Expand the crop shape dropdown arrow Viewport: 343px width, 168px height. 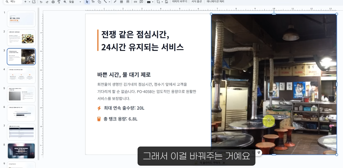tap(162, 2)
